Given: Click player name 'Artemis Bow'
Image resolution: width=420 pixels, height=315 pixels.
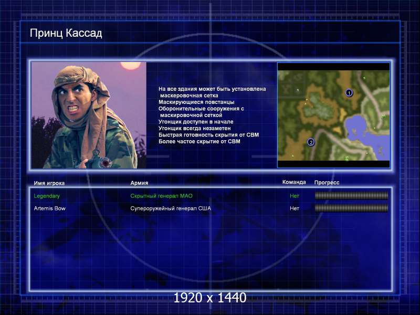Looking at the screenshot, I should [x=49, y=208].
